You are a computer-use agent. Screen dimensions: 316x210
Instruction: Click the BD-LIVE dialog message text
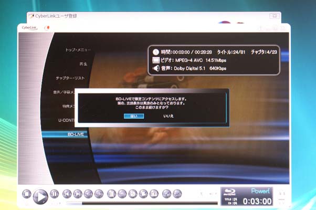pyautogui.click(x=151, y=103)
